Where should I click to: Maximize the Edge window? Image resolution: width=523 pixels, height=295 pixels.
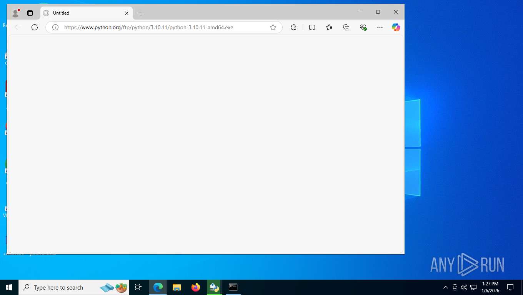(378, 12)
